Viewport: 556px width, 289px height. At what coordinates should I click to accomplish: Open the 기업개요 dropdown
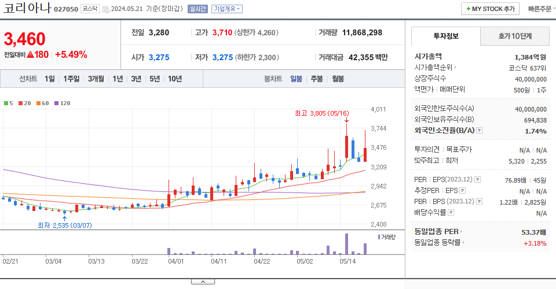click(227, 9)
